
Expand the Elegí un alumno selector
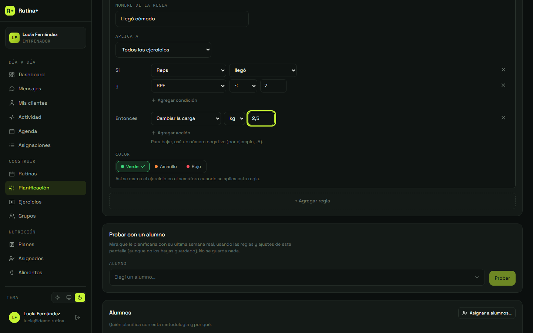pos(297,277)
